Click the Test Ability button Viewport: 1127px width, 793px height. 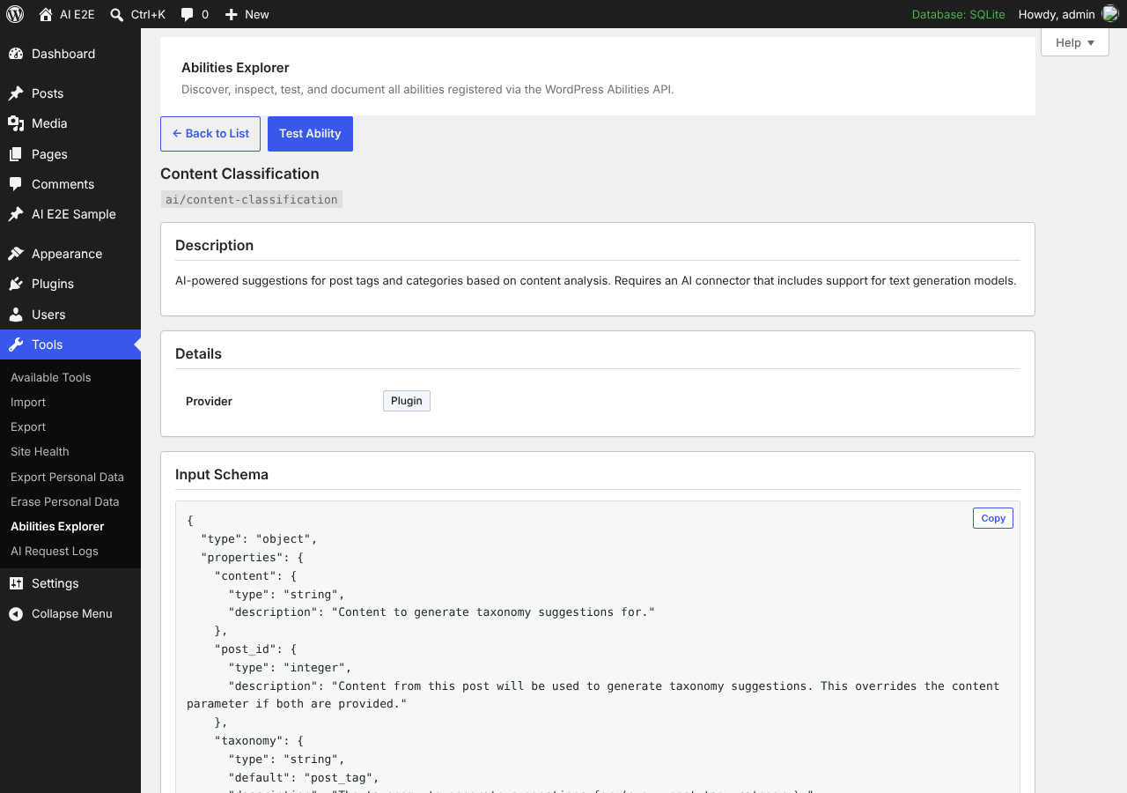[x=310, y=134]
